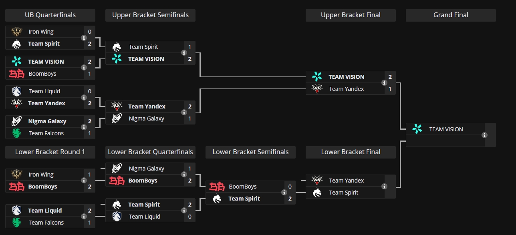
Task: Open Nigma Galaxy in Lower Bracket Quarterfinals
Action: [x=147, y=169]
